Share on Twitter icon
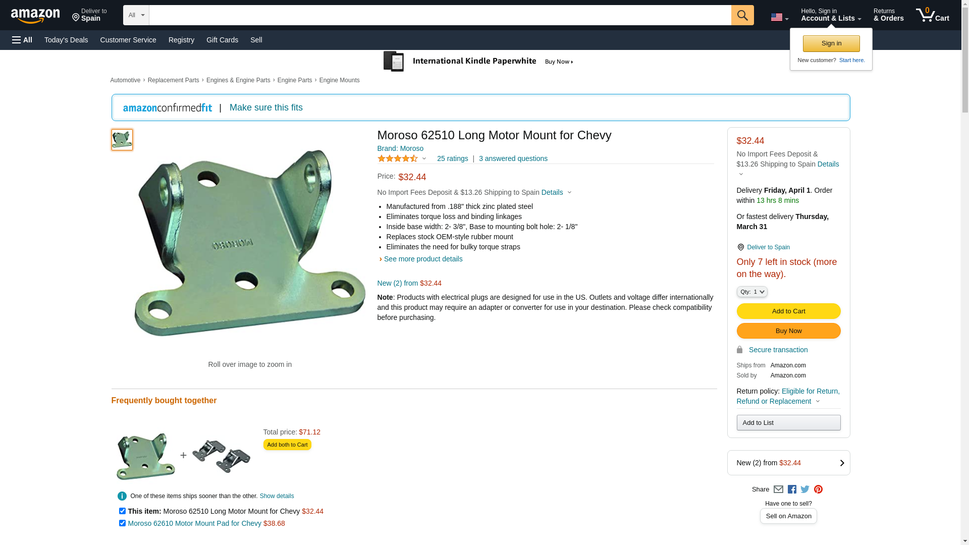 [805, 489]
